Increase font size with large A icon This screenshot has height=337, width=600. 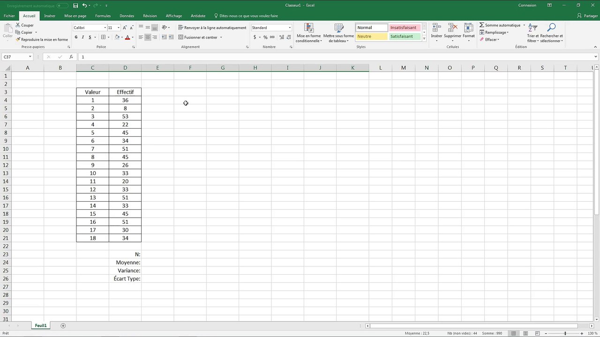tap(125, 28)
